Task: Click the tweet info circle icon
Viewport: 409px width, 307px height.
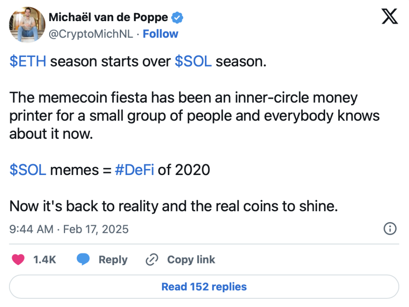Action: [389, 228]
